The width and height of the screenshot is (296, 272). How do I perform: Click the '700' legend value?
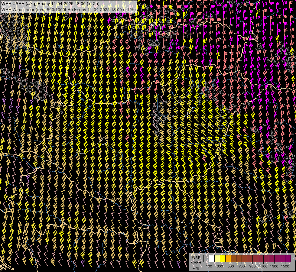242,266
